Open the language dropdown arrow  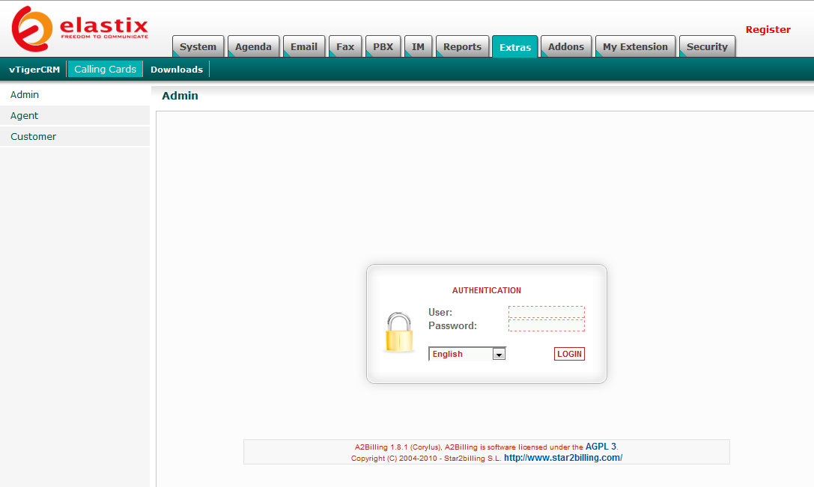point(499,355)
